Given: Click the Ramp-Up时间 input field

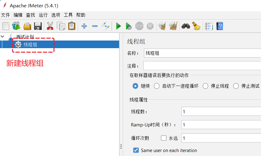Looking at the screenshot, I should click(x=221, y=125).
